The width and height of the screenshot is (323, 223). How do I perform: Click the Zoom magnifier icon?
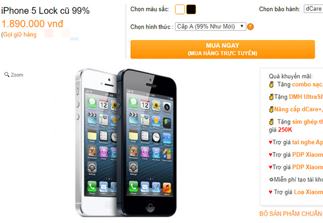point(7,74)
